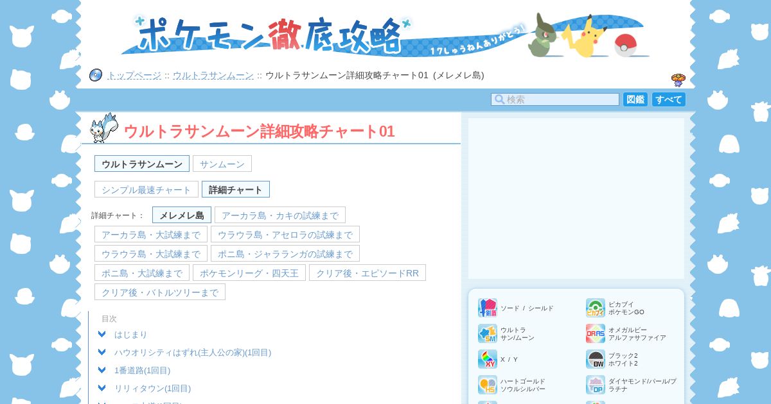Click the Pikachu image in header banner
This screenshot has width=771, height=404.
pos(585,37)
